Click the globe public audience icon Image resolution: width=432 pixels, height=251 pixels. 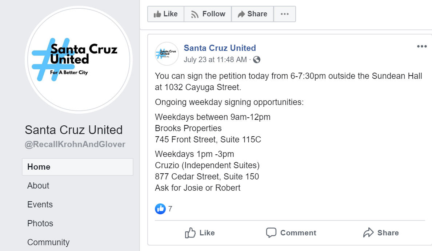coord(257,60)
